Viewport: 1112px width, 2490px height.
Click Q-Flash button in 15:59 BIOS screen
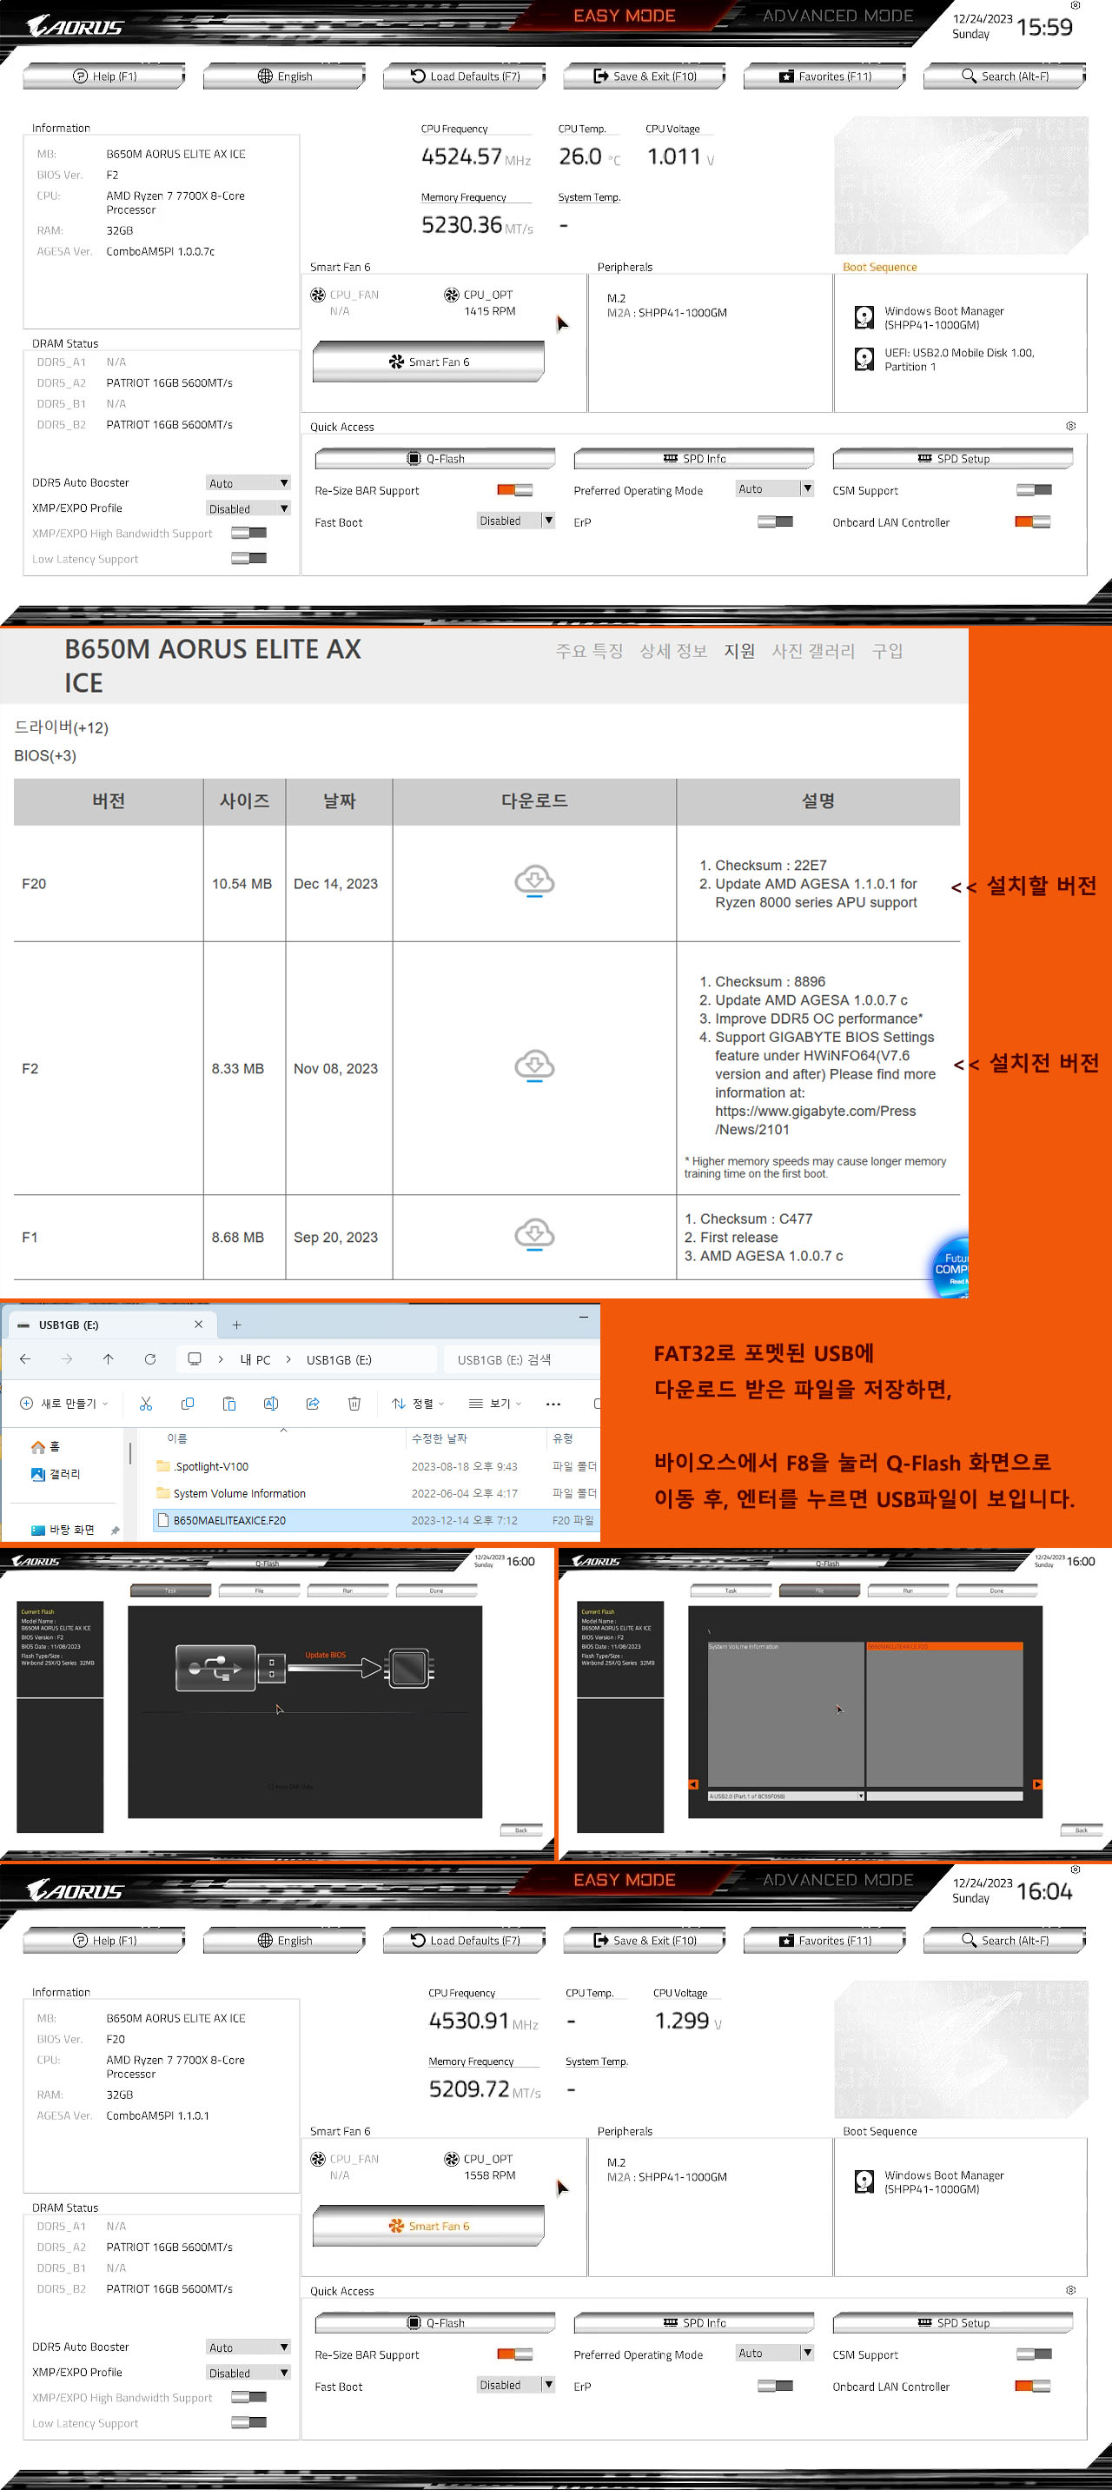click(434, 458)
